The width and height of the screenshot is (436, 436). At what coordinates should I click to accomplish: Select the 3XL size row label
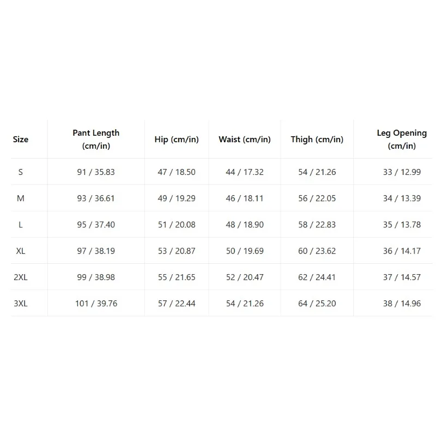click(x=21, y=303)
